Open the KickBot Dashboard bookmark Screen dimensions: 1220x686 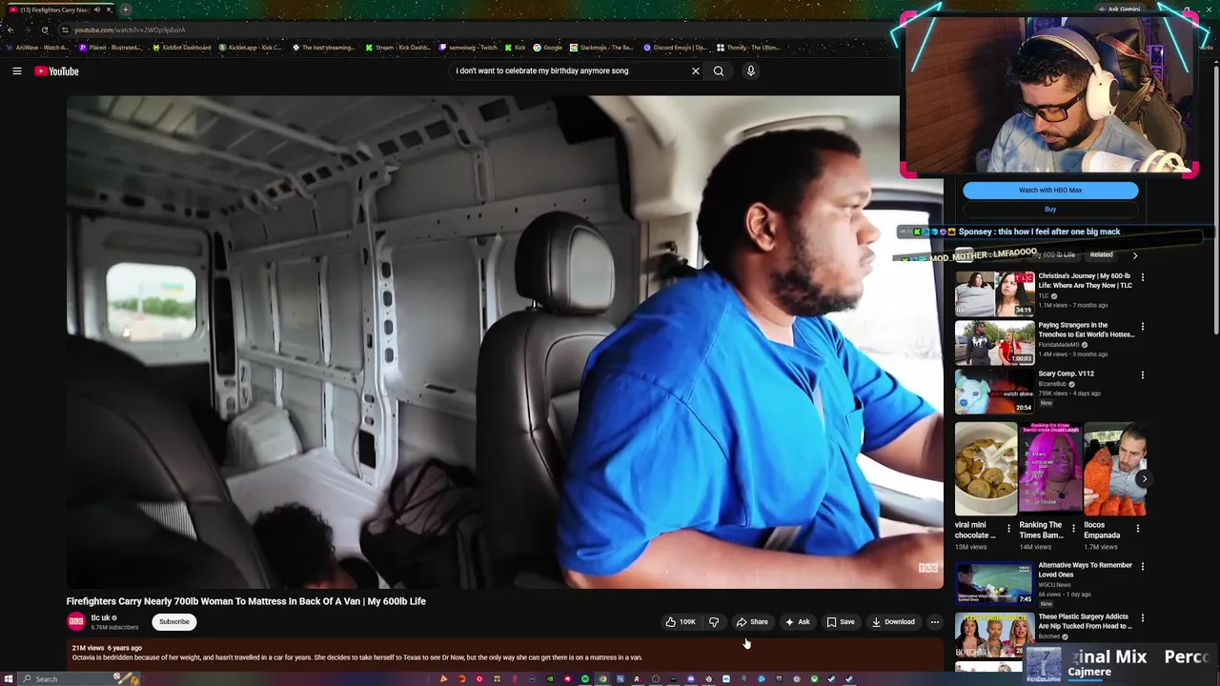tap(182, 47)
